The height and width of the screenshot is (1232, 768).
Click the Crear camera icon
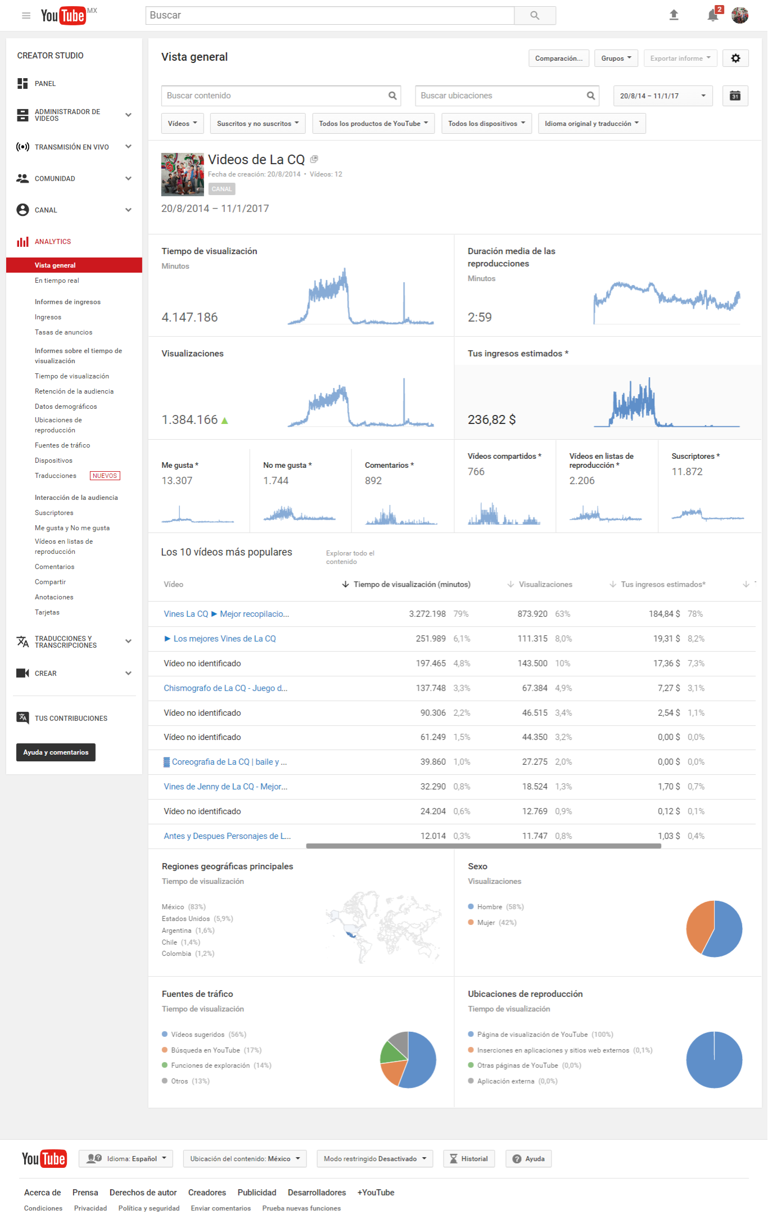coord(22,674)
